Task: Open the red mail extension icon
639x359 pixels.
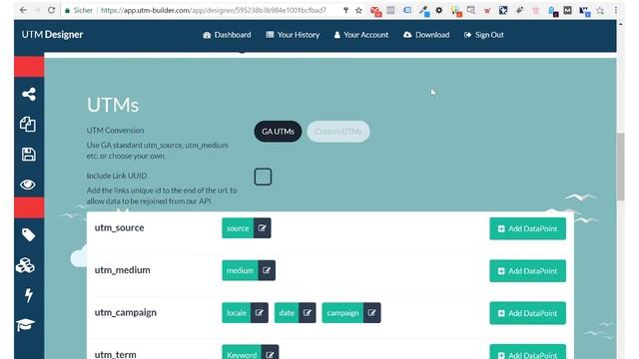Action: (375, 11)
